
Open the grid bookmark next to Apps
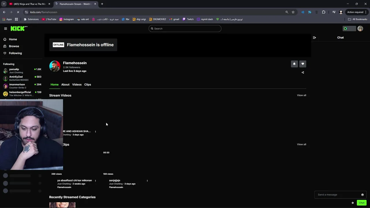[16, 19]
